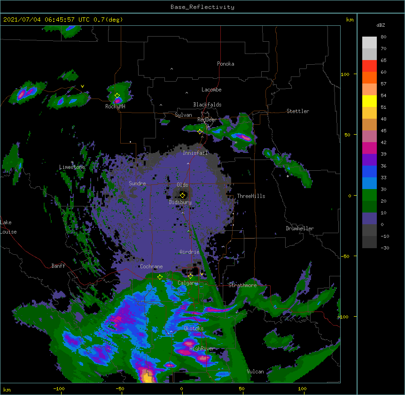Viewport: 405px width, 395px height.
Task: Click the Lake Louise label
Action: [8, 227]
